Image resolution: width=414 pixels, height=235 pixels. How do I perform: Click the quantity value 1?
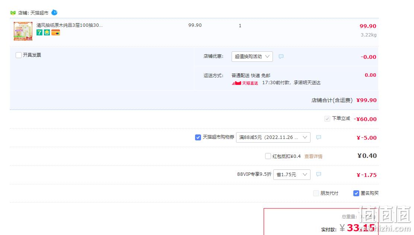[240, 26]
